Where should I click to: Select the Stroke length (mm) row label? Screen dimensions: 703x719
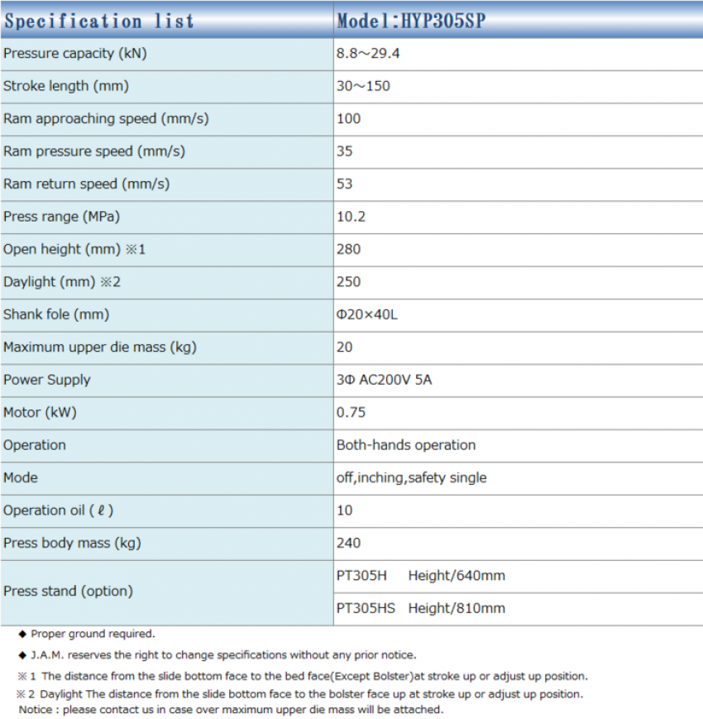pos(66,86)
